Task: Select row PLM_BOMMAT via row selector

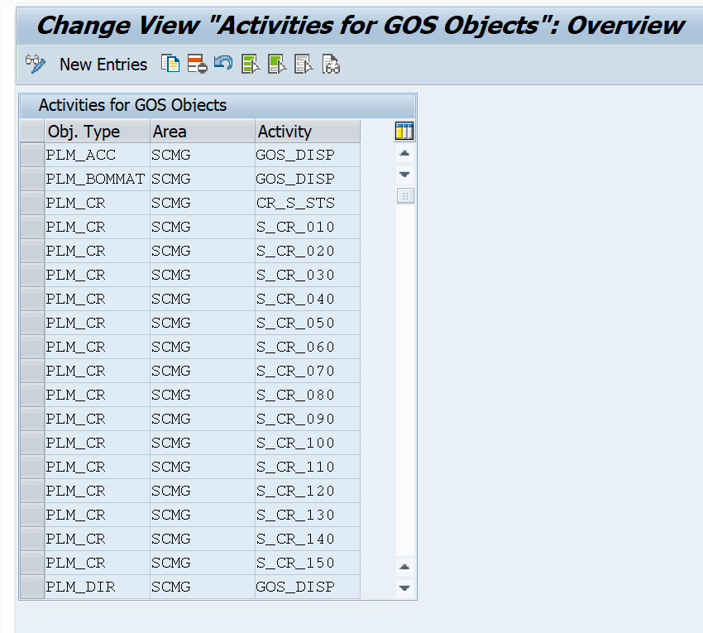Action: [32, 179]
